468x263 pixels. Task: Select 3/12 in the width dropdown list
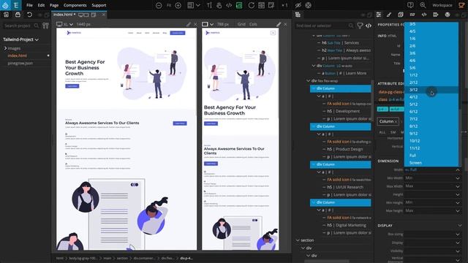coord(431,90)
